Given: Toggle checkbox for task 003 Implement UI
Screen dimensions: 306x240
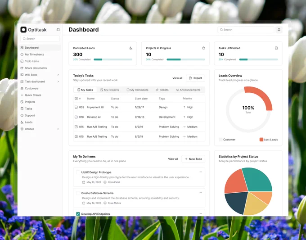Looking at the screenshot, I should click(76, 107).
